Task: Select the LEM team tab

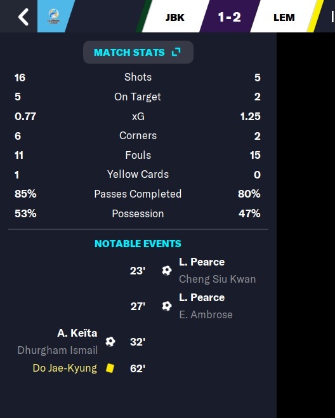Action: [x=284, y=17]
